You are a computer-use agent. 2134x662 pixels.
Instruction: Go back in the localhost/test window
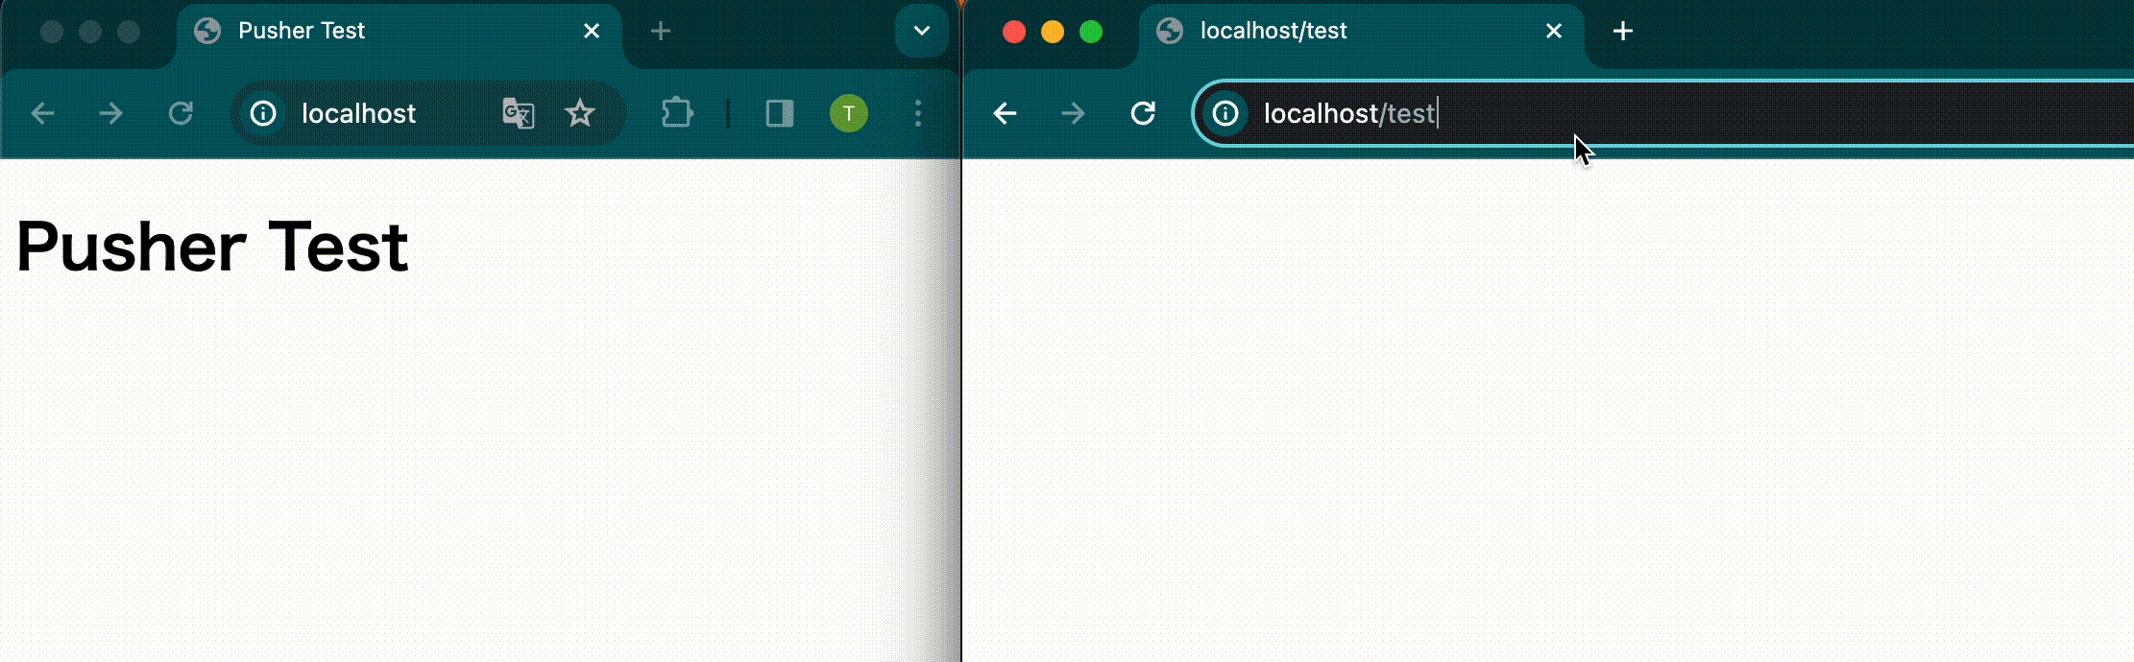tap(1005, 114)
